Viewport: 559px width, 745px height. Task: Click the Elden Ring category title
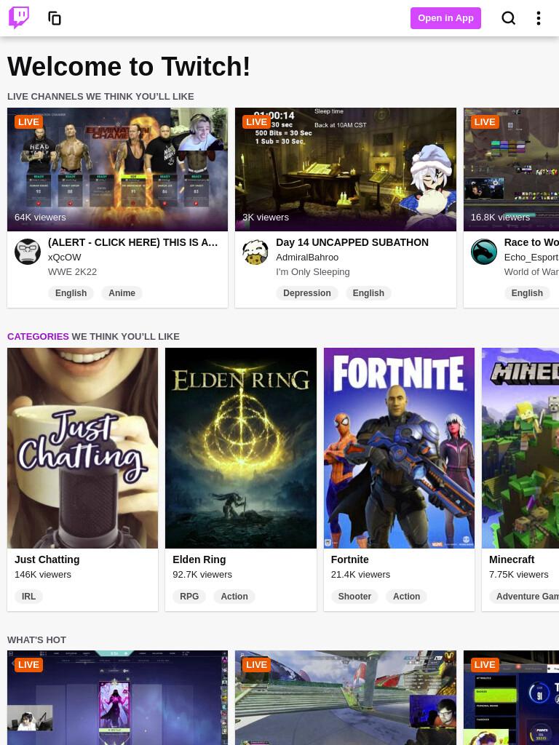click(199, 559)
